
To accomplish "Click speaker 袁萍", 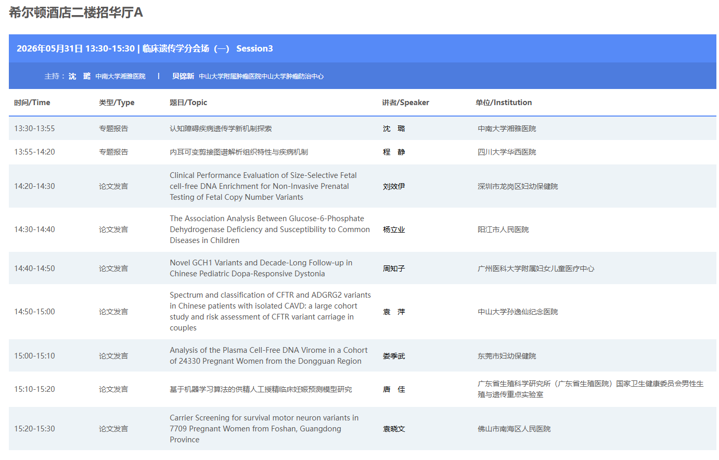I will tap(394, 312).
